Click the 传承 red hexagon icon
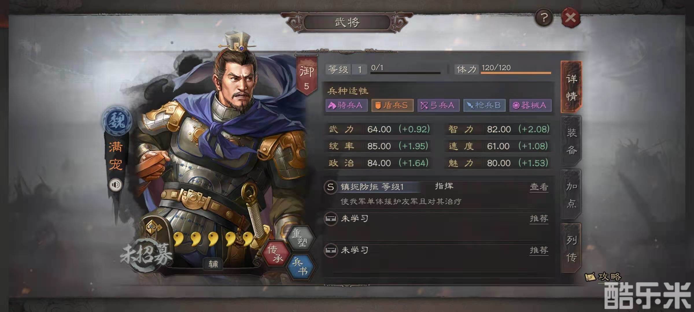This screenshot has height=312, width=694. 275,253
